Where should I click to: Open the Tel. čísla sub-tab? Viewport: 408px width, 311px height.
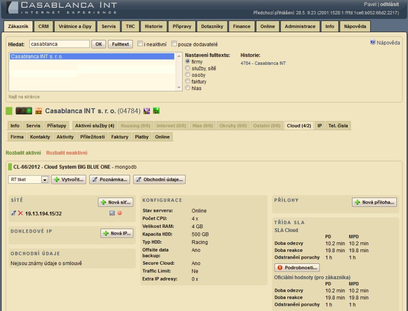click(338, 126)
